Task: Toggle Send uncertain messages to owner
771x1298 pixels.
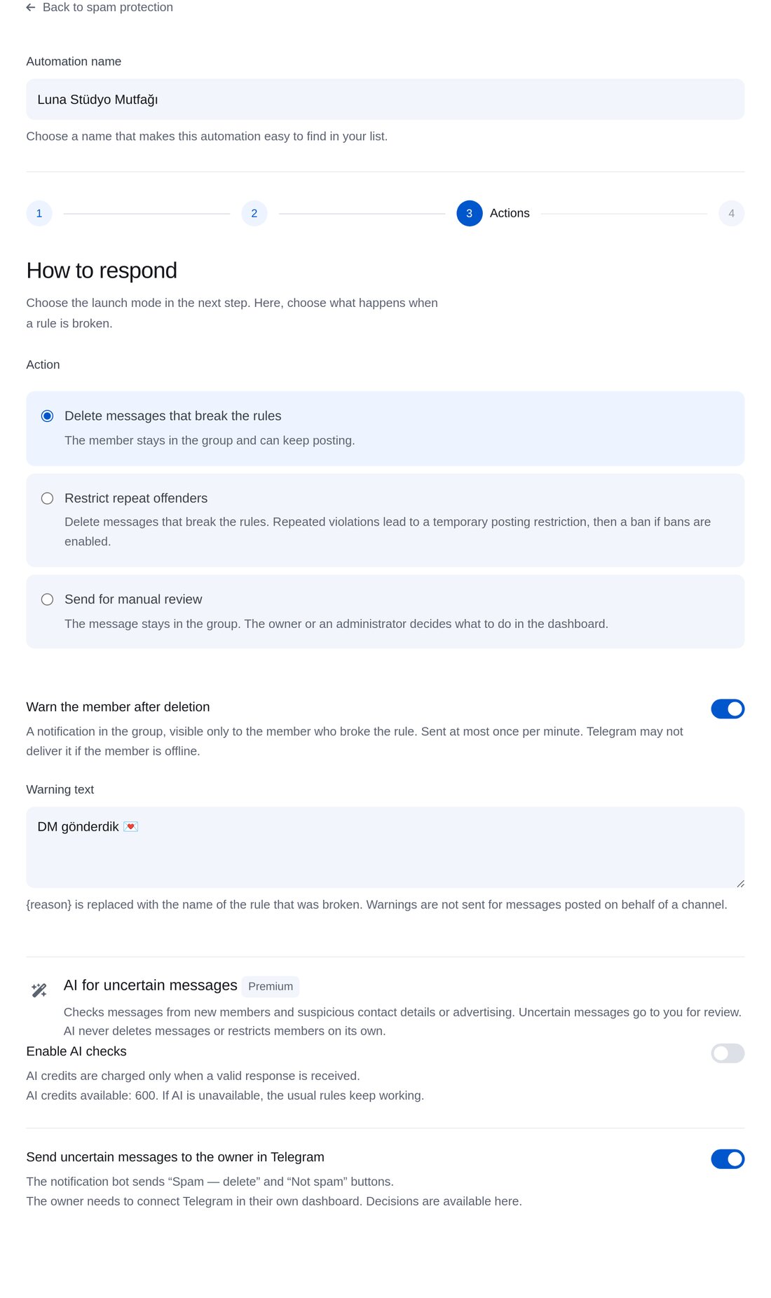Action: coord(728,1159)
